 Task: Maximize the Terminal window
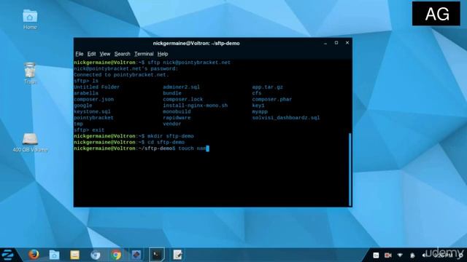tap(336, 43)
